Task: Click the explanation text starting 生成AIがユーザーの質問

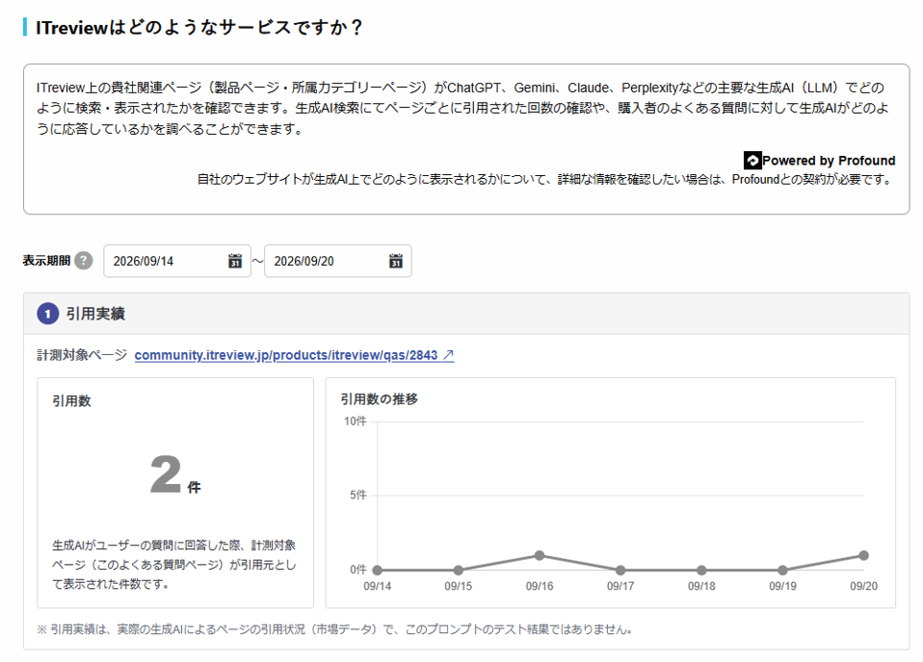Action: pos(174,565)
